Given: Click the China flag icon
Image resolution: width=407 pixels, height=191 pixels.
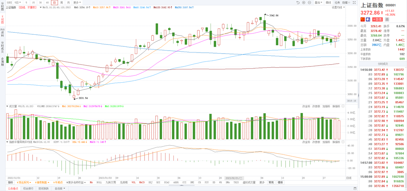Looking at the screenshot, I should pos(362,19).
